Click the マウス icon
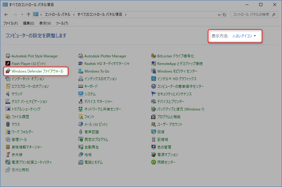282x187 pixels. tap(8, 124)
